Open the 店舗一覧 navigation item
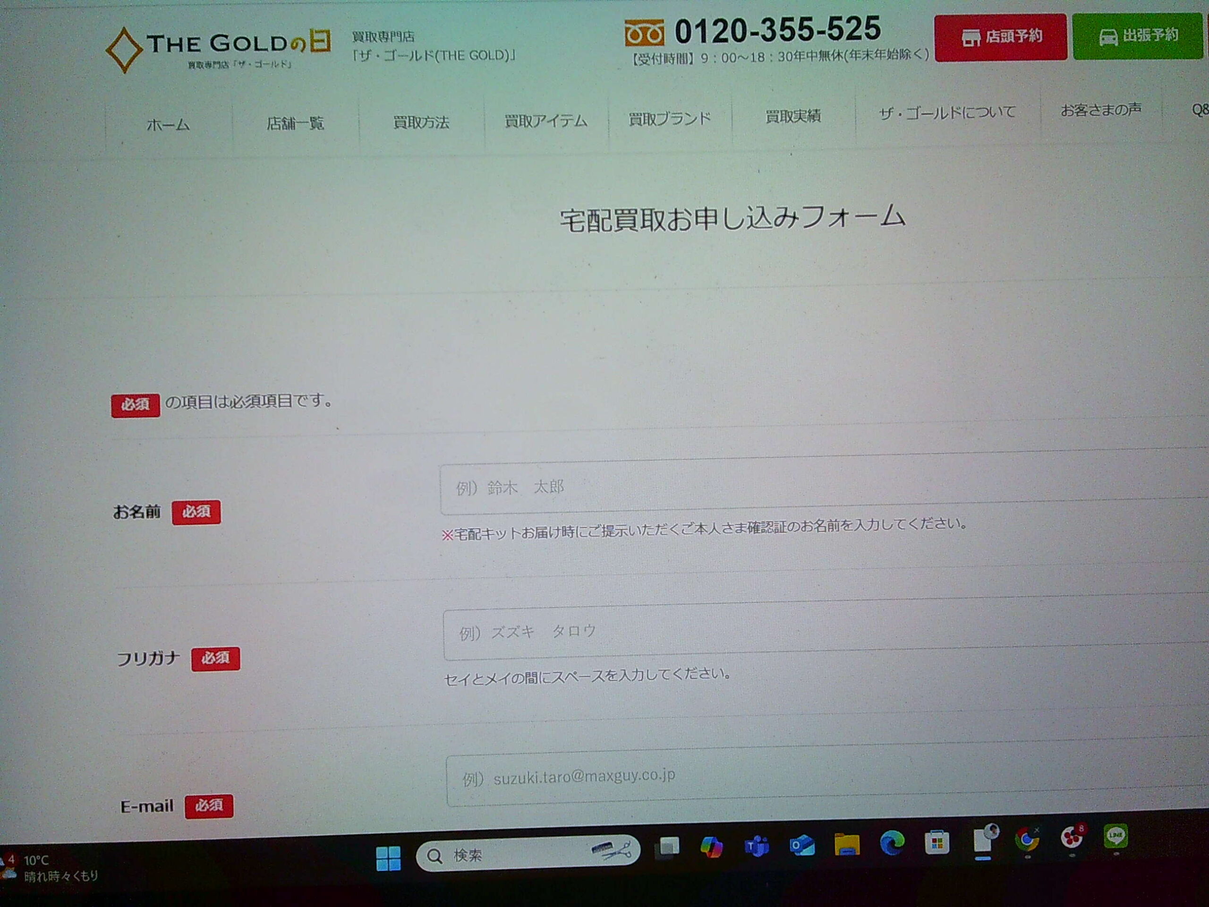1209x907 pixels. point(296,124)
